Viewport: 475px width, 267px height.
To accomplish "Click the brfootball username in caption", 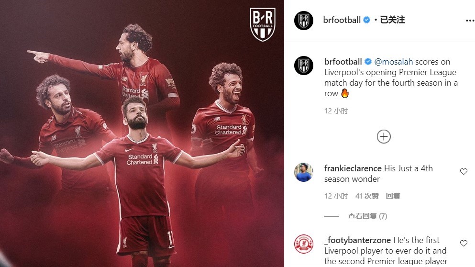I will click(343, 62).
